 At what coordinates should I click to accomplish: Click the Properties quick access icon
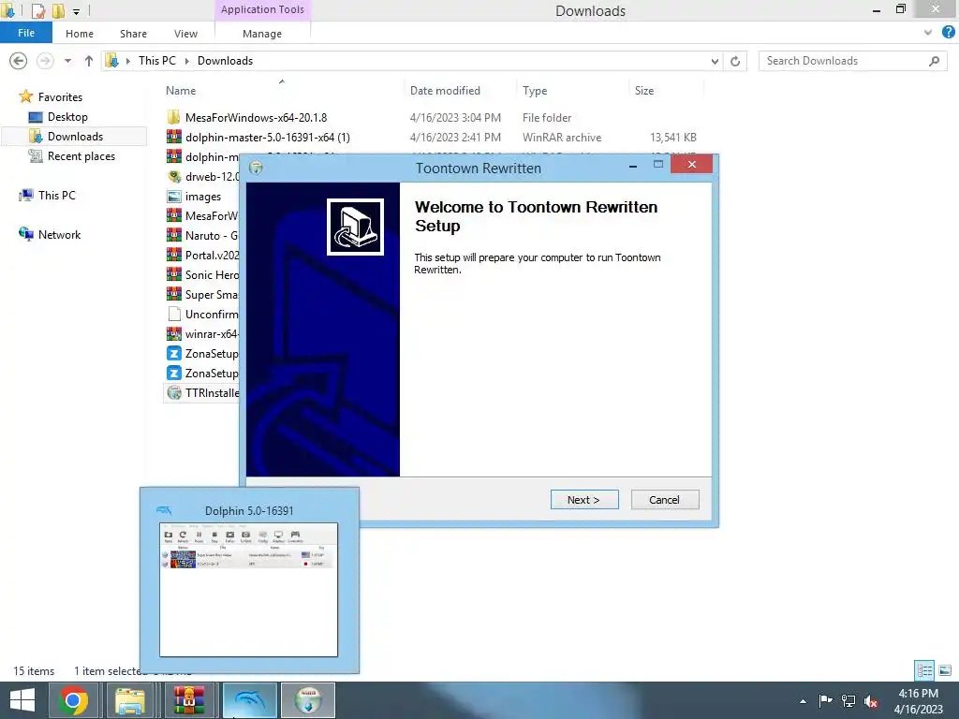37,10
